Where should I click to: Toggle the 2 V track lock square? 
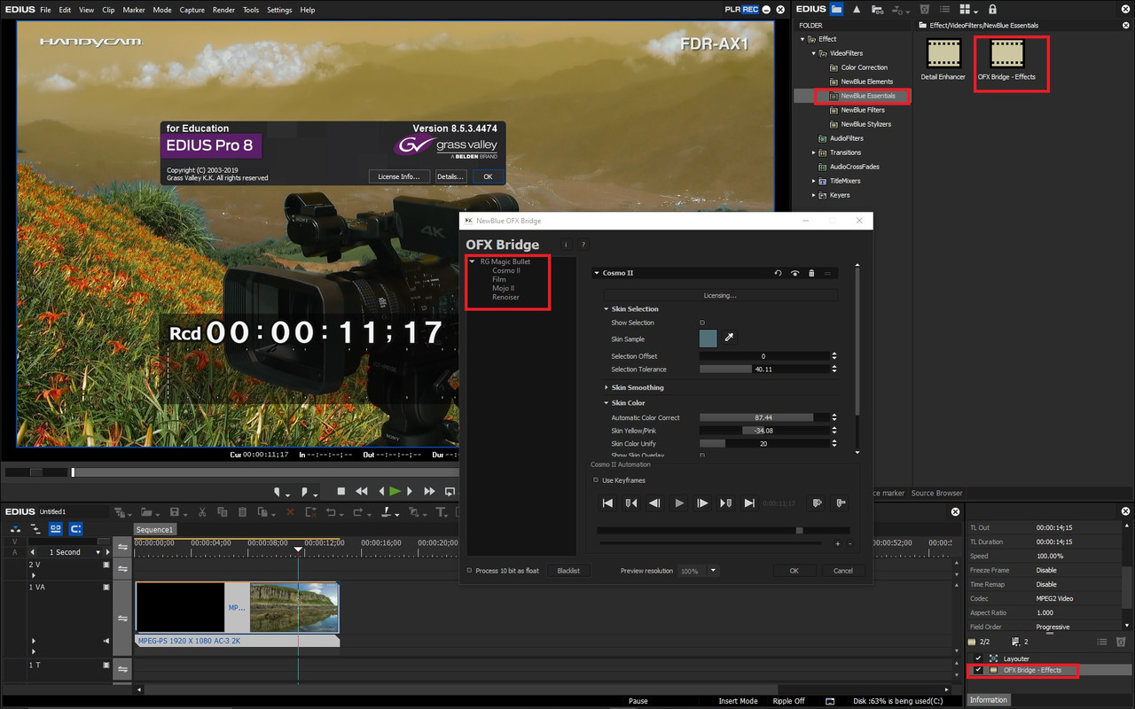pyautogui.click(x=106, y=564)
